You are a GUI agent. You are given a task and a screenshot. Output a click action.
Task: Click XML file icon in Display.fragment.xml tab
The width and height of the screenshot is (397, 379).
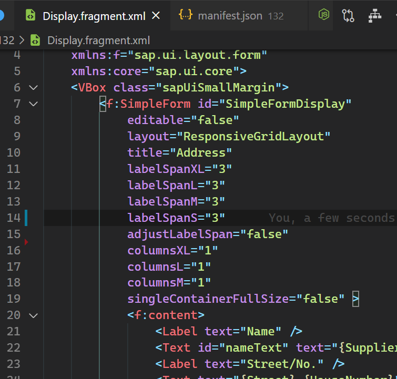(x=30, y=15)
